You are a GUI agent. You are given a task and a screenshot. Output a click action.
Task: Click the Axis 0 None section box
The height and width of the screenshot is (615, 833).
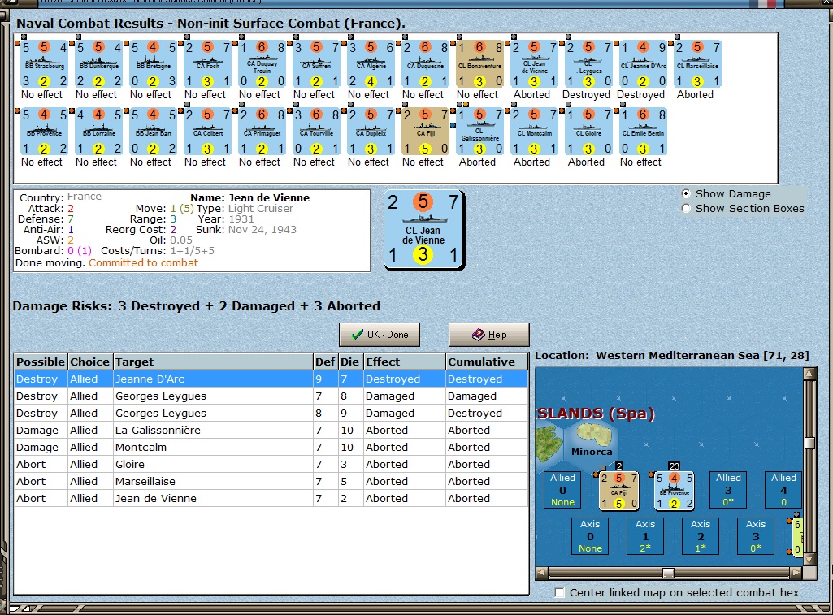coord(590,536)
